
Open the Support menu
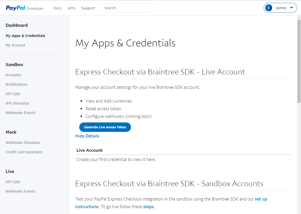click(x=88, y=8)
